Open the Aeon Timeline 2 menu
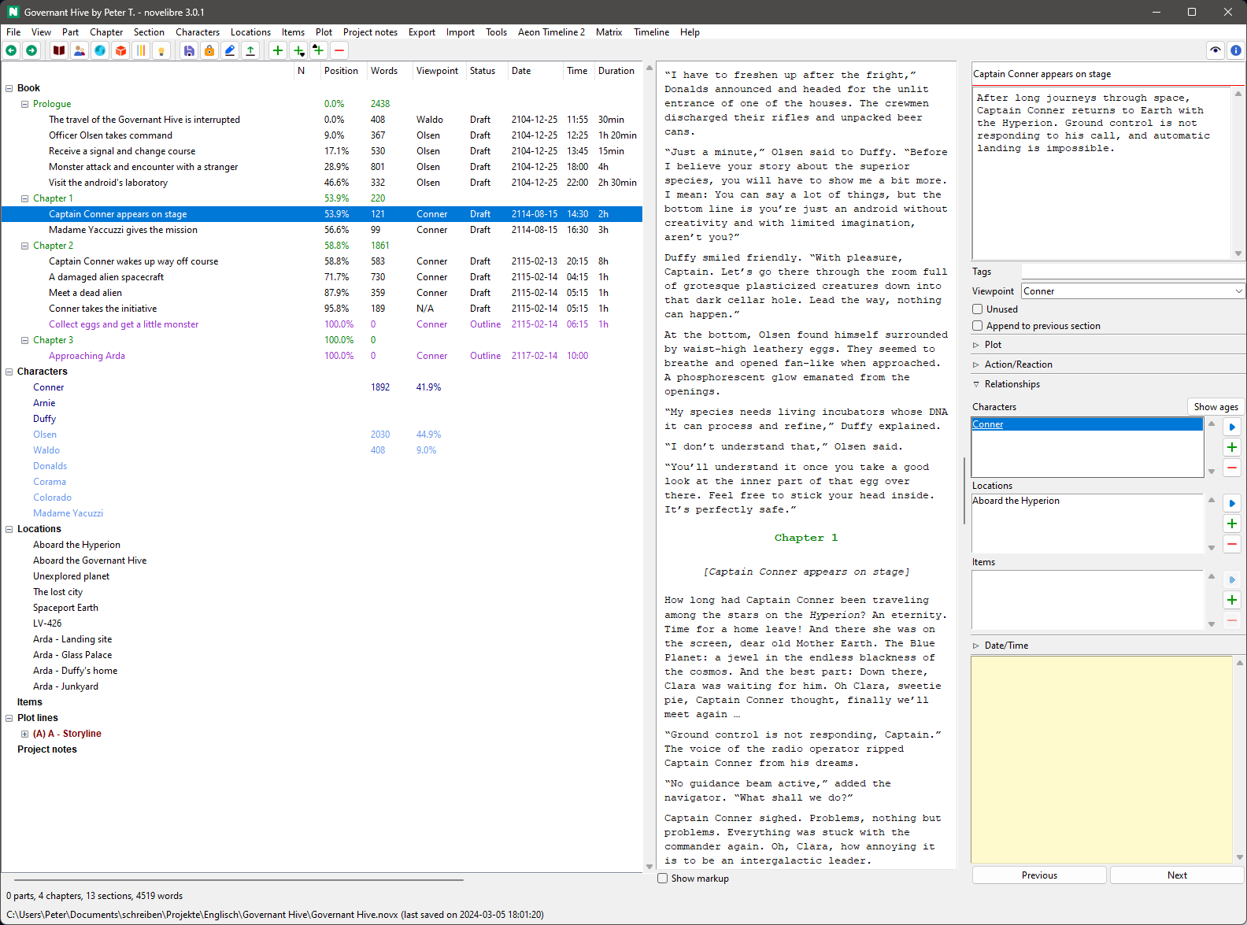 pyautogui.click(x=551, y=32)
